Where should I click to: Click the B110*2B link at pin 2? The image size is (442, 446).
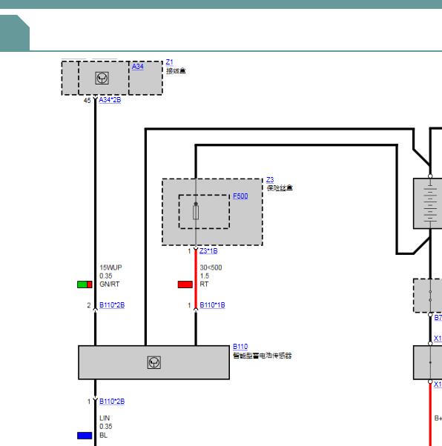pos(112,305)
